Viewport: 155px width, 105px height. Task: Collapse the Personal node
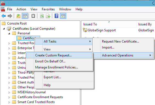pos(9,34)
